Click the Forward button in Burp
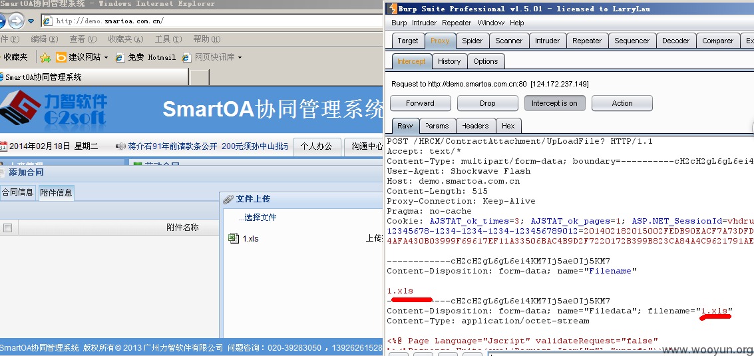The width and height of the screenshot is (754, 356). point(421,103)
